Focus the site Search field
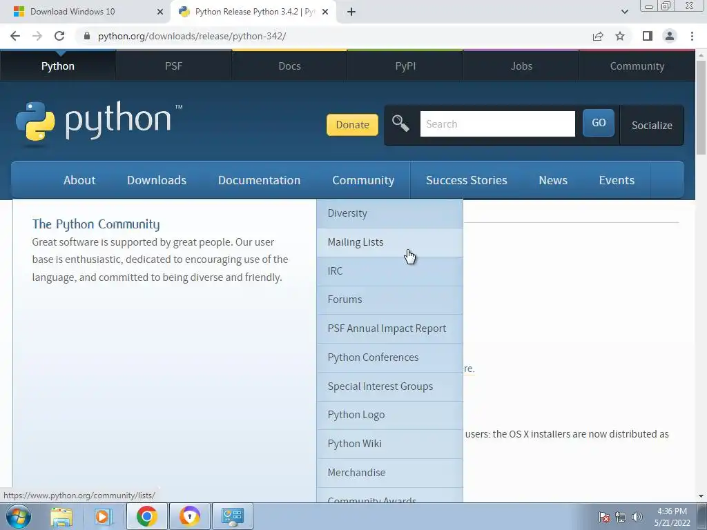Viewport: 707px width, 530px height. pos(497,124)
